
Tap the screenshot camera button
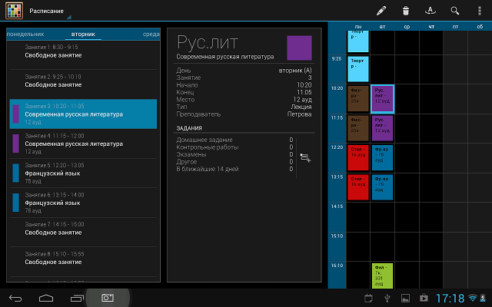point(108,298)
